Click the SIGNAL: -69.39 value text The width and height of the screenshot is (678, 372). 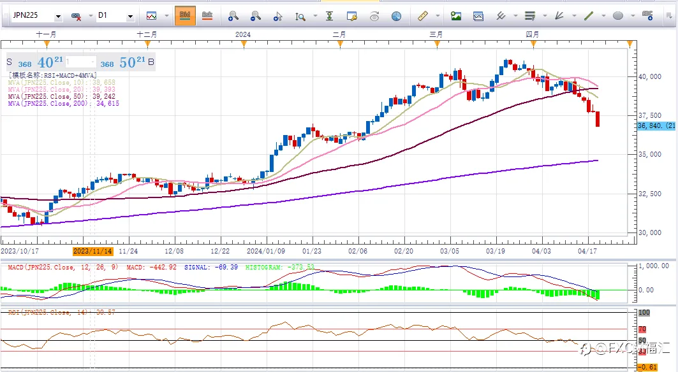point(211,268)
